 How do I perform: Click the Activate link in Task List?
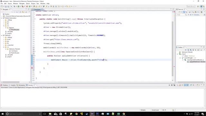pos(197,15)
